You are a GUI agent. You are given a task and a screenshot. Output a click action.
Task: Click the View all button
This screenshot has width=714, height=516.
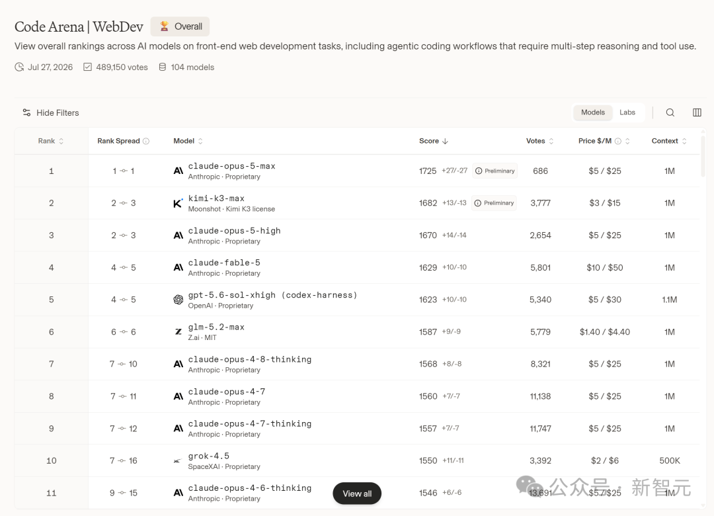357,494
